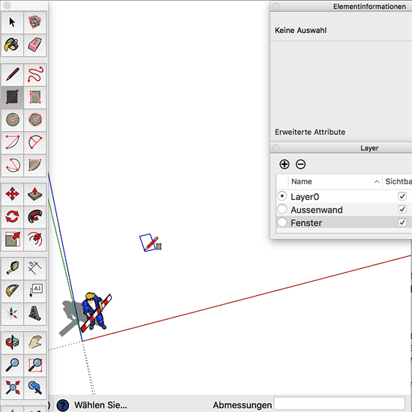Click the Zoom Extents tool
Screen dimensions: 412x412
click(12, 388)
